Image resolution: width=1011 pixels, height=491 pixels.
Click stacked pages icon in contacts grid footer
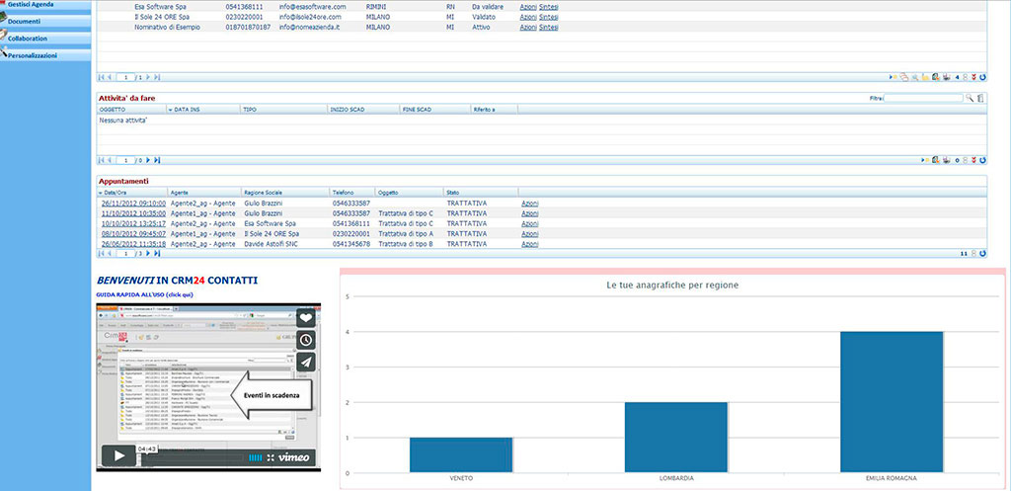904,77
